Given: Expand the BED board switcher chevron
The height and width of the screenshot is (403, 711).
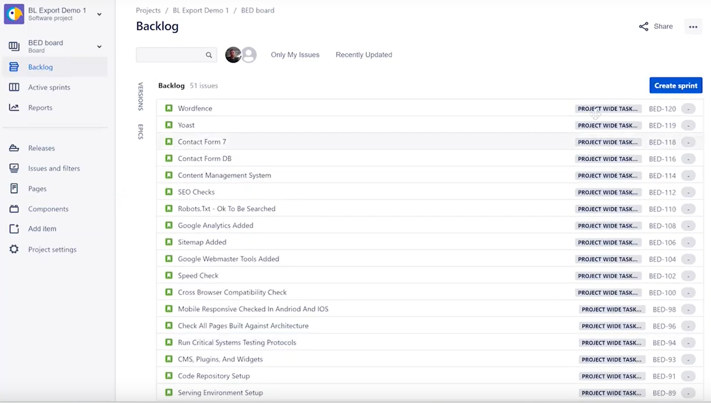Looking at the screenshot, I should point(99,46).
